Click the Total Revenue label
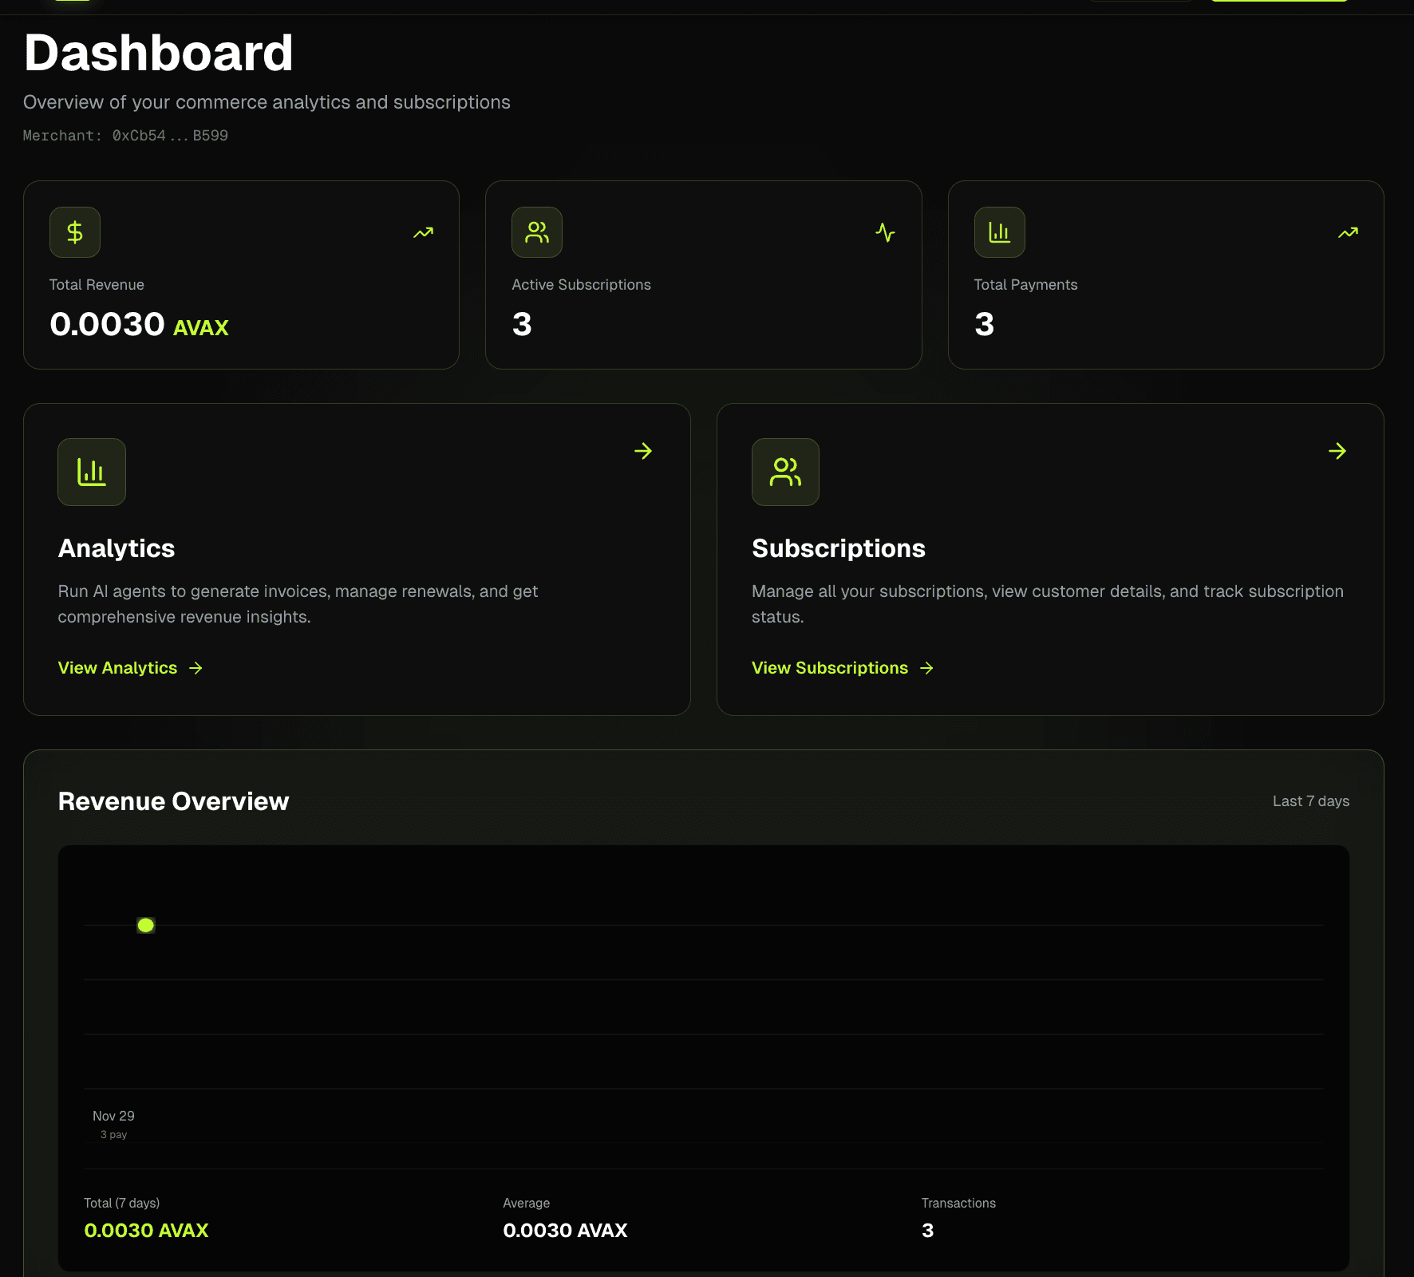The height and width of the screenshot is (1277, 1414). (97, 285)
